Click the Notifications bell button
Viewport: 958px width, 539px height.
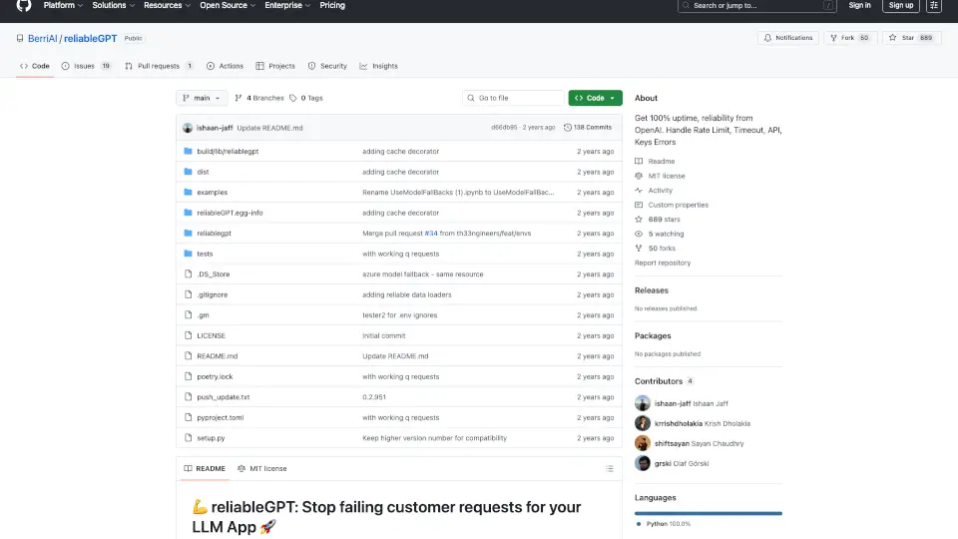click(x=787, y=38)
